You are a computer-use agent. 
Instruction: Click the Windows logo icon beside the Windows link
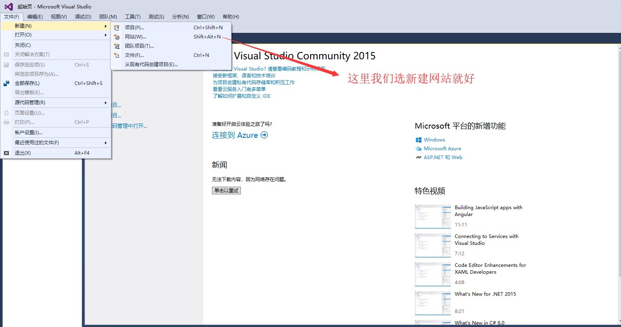[x=419, y=139]
